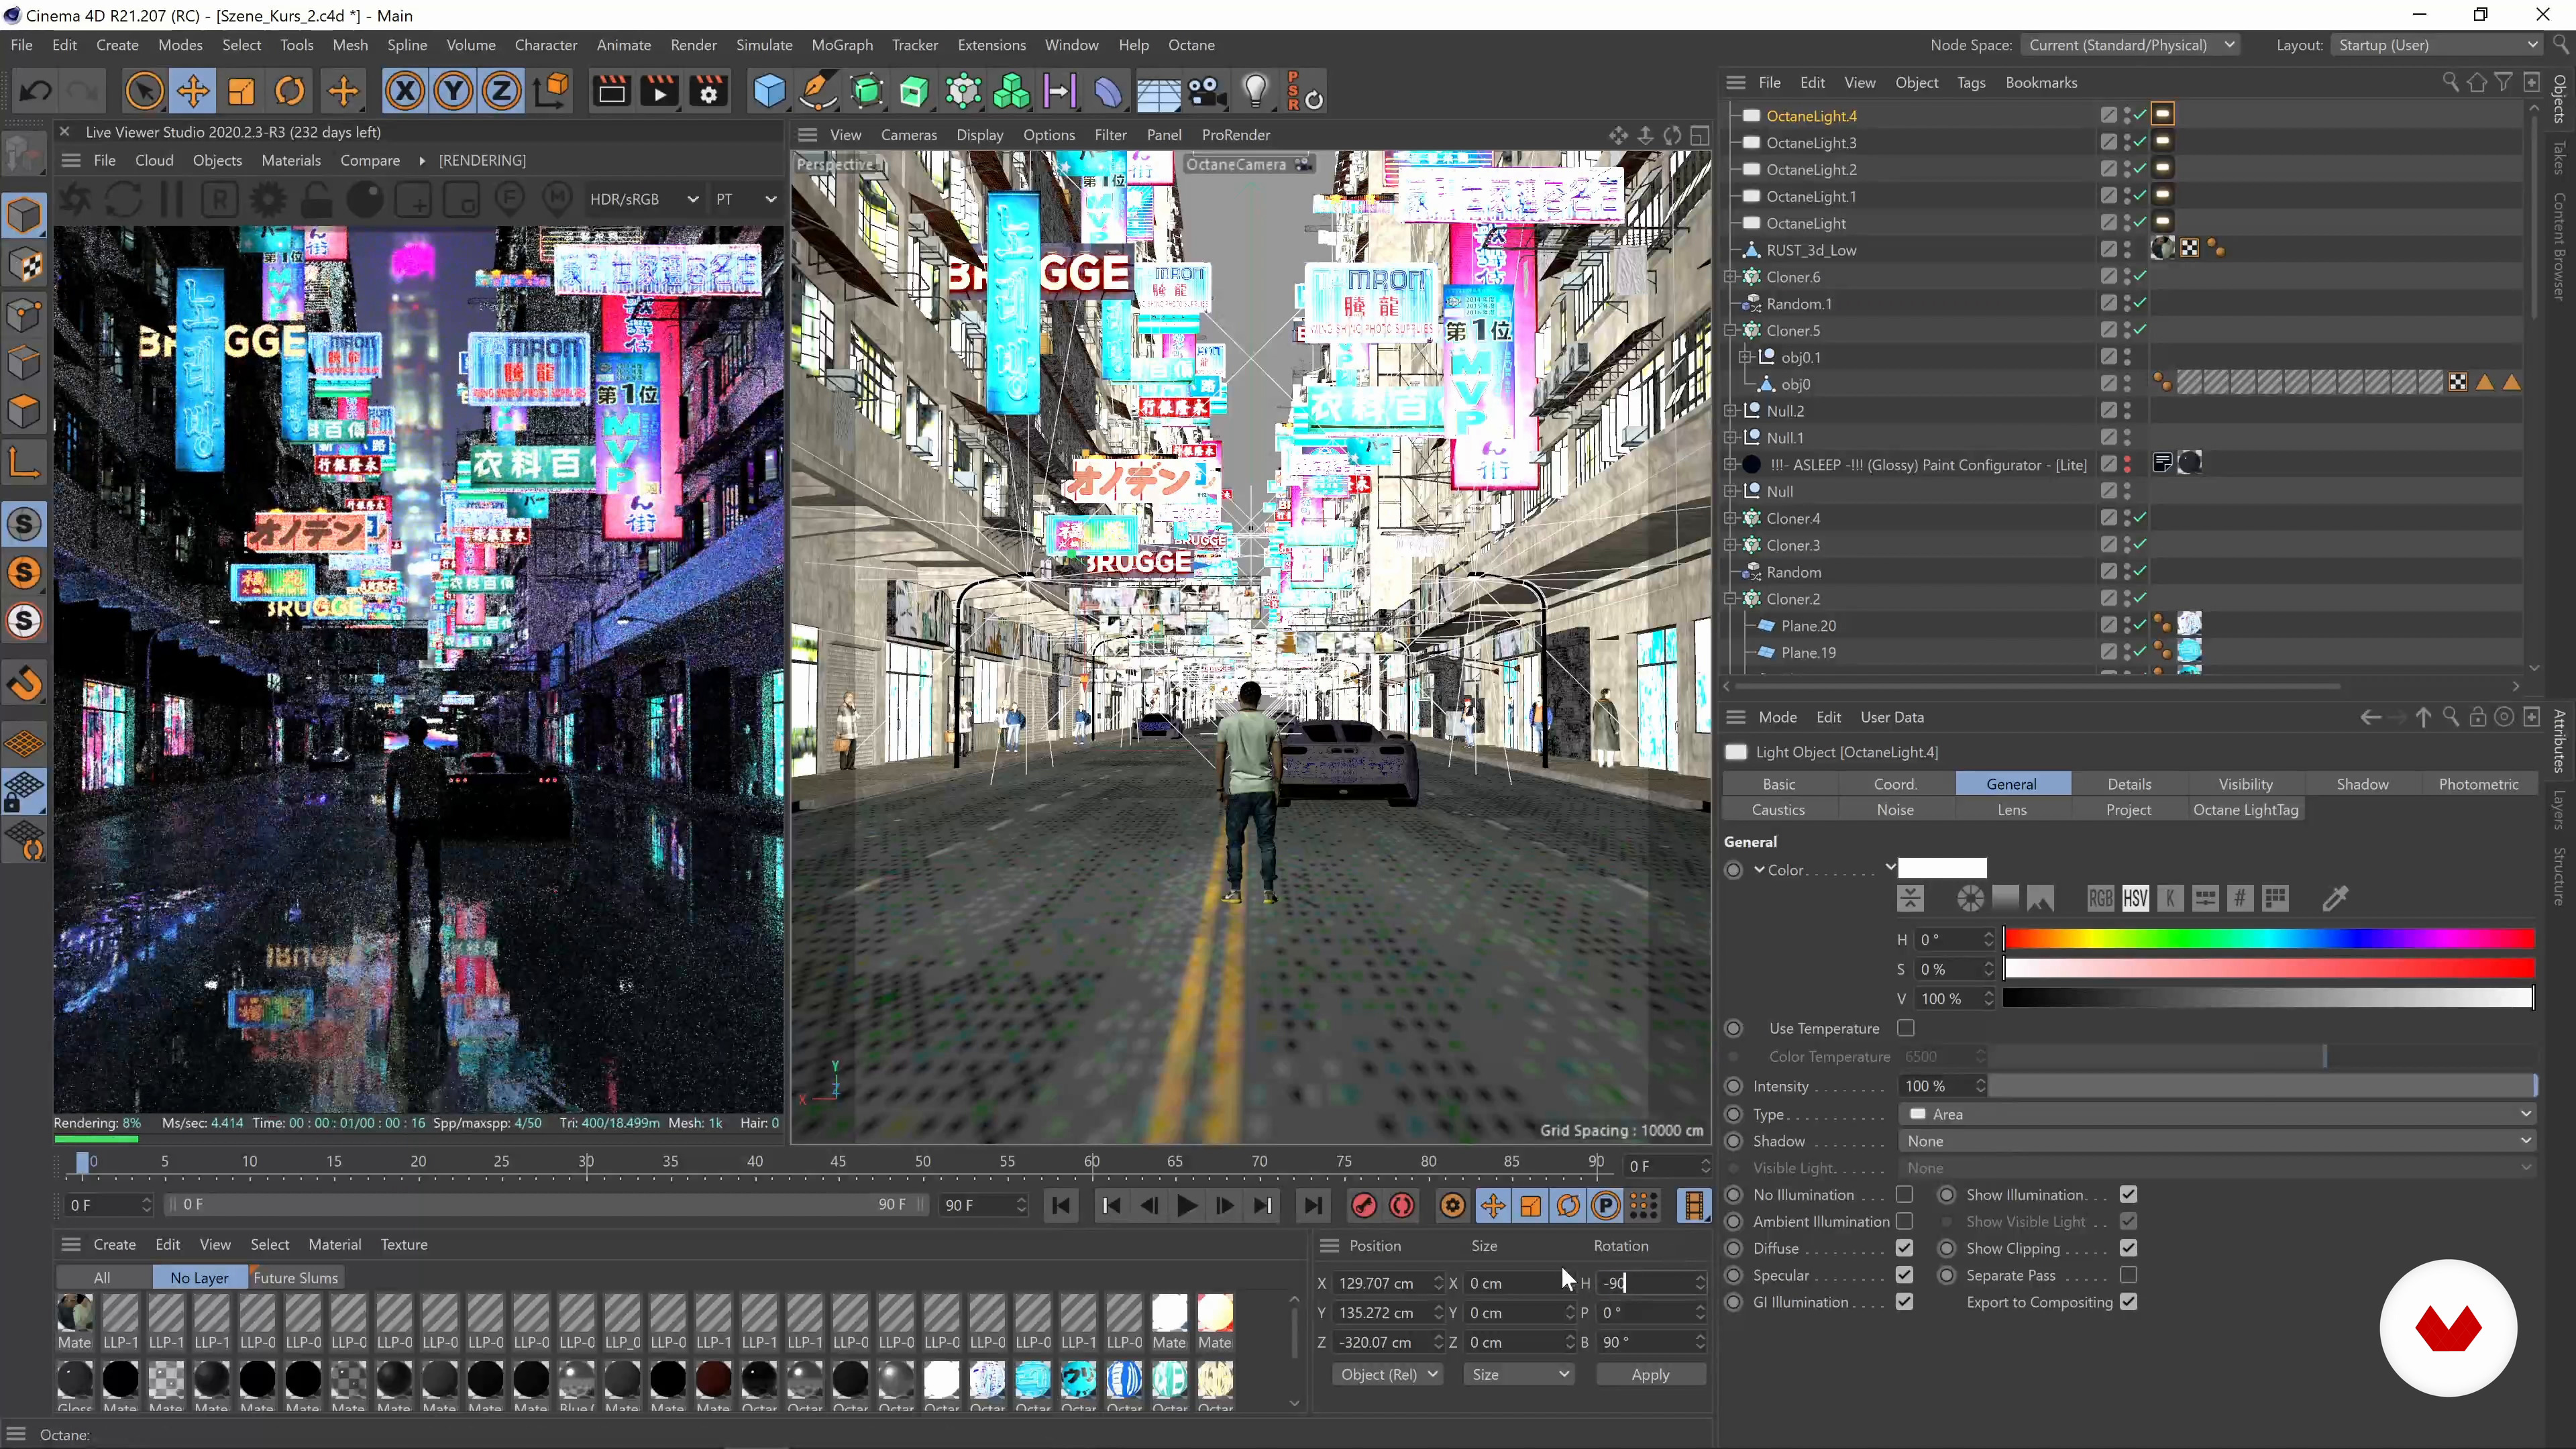Expand the Cloner.6 tree node
Screen dimensions: 2576x1449
point(1730,277)
